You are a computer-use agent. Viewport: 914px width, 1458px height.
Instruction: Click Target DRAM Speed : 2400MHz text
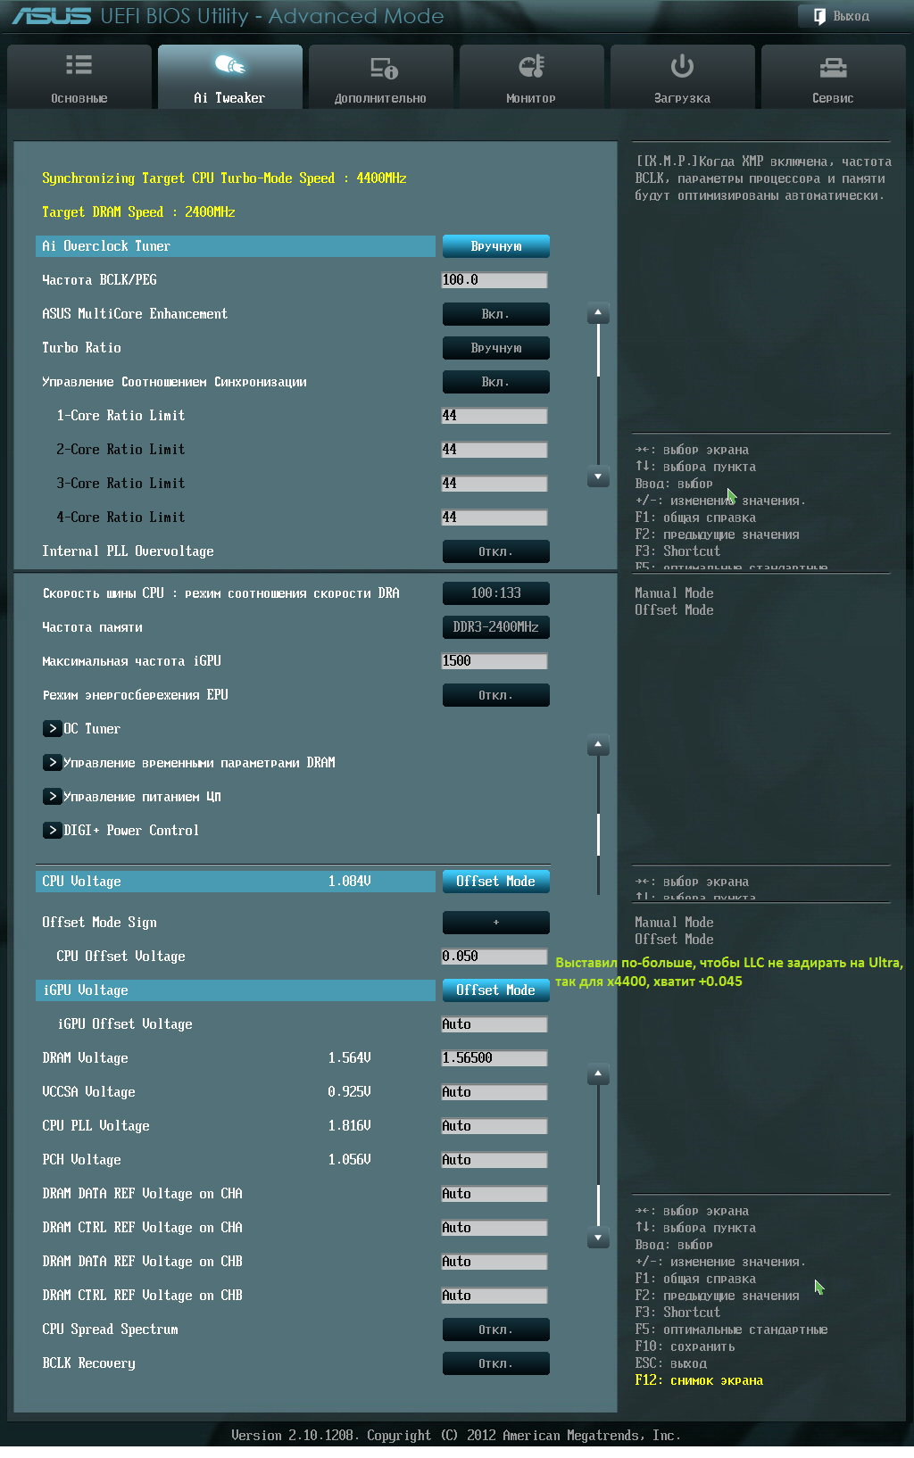pos(138,212)
